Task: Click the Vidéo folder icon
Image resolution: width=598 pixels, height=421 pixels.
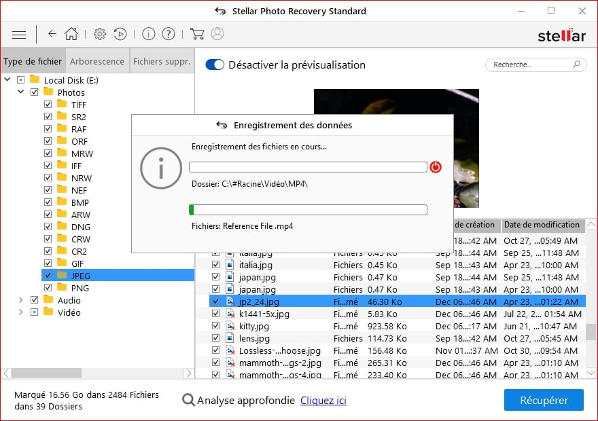Action: (x=48, y=312)
